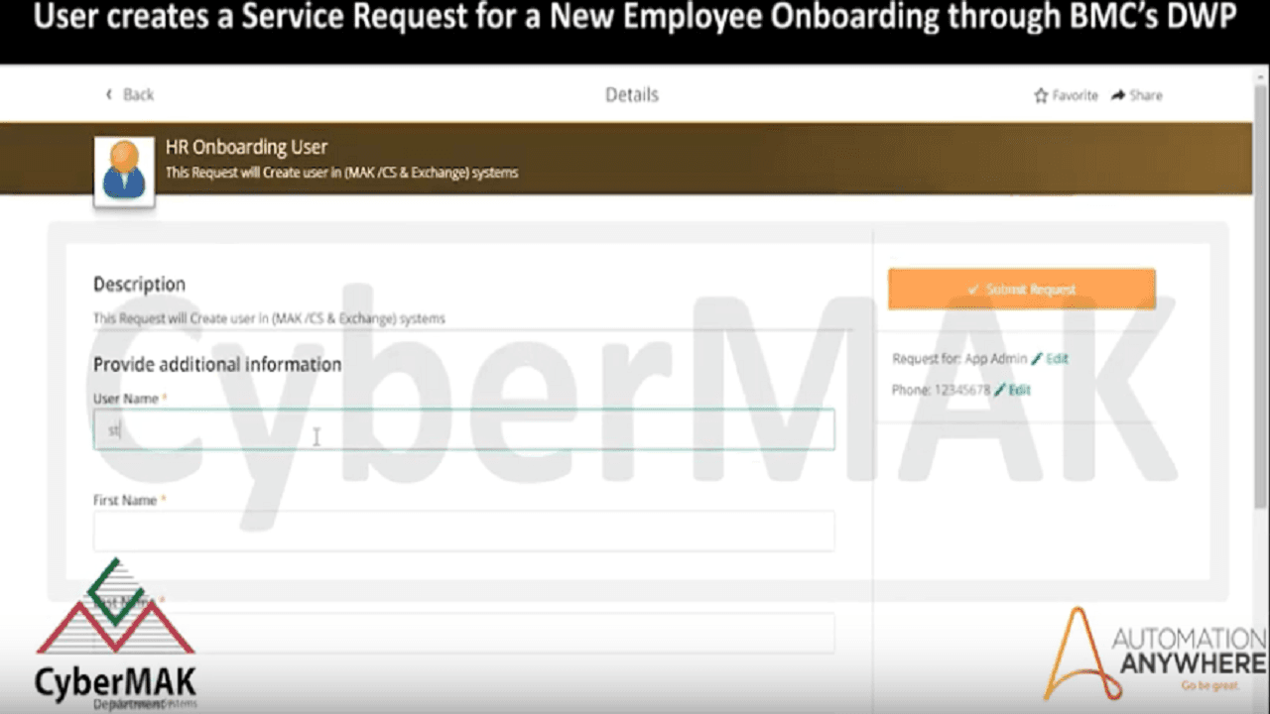This screenshot has width=1270, height=714.
Task: Click the 'Description' heading text
Action: pos(139,285)
